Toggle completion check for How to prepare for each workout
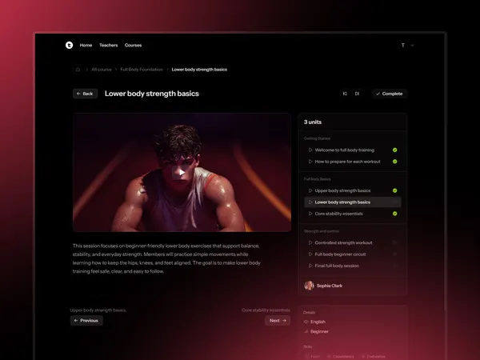Viewport: 480px width, 360px height. (395, 162)
